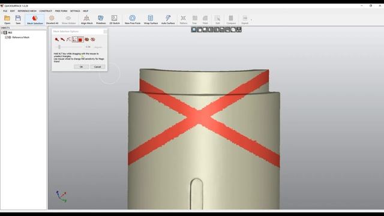Toggle the Reference Mesh checkbox
Image resolution: width=384 pixels, height=216 pixels.
[x=7, y=37]
